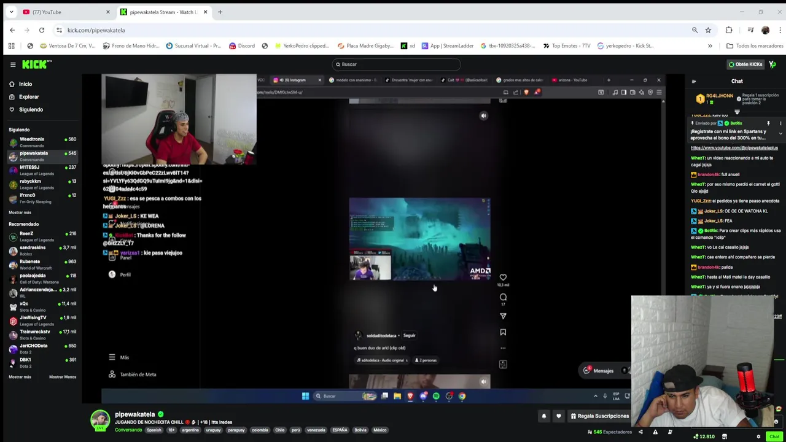Open Explorar in the sidebar
The height and width of the screenshot is (442, 786).
[x=28, y=97]
